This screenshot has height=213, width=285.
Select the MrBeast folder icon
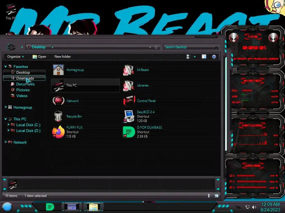coord(128,70)
